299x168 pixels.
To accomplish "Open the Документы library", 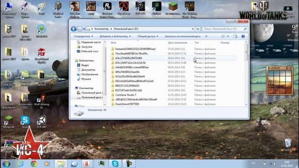I will (86, 70).
